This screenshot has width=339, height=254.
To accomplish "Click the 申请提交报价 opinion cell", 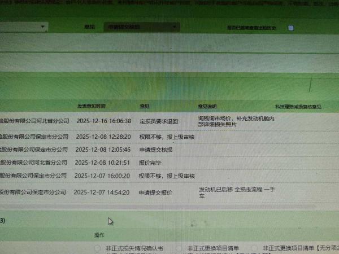I will 156,192.
